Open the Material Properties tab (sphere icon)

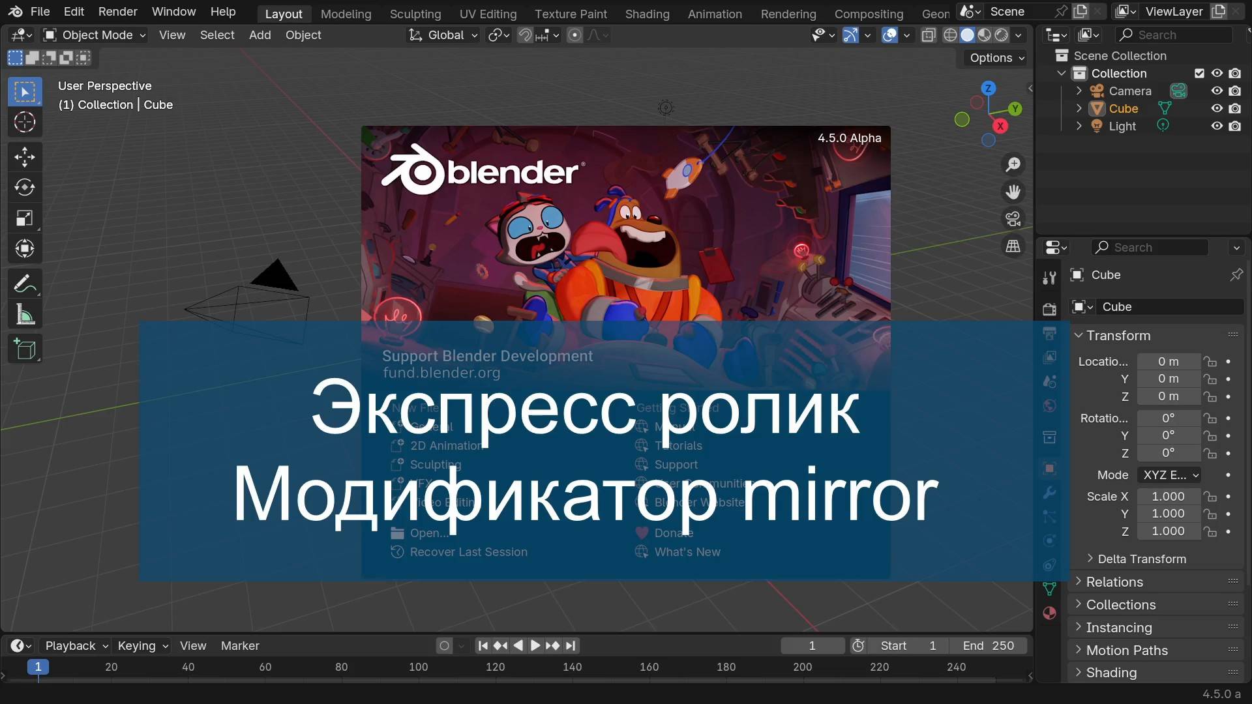pos(1050,613)
